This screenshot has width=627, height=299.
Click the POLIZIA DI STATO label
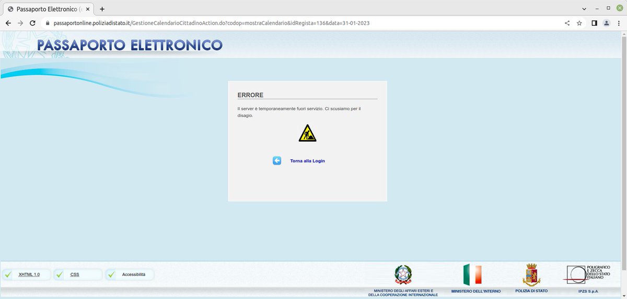point(531,291)
